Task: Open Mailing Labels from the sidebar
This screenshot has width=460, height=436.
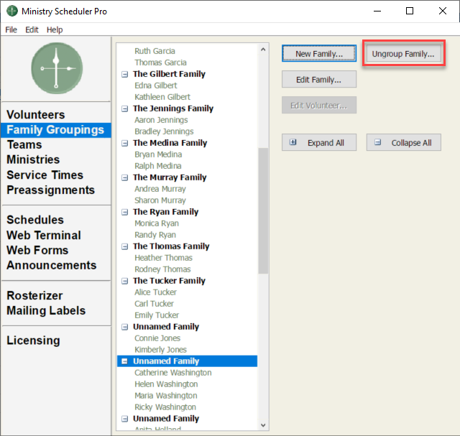Action: (x=46, y=310)
